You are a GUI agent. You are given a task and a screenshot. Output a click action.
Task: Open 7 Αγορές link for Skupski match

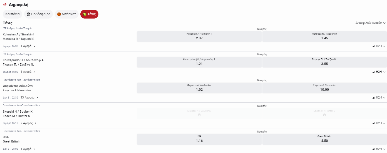[x=28, y=123]
